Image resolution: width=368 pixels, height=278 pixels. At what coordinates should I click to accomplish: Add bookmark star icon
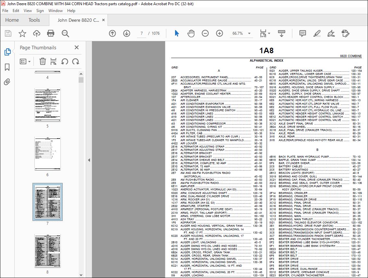(x=22, y=33)
